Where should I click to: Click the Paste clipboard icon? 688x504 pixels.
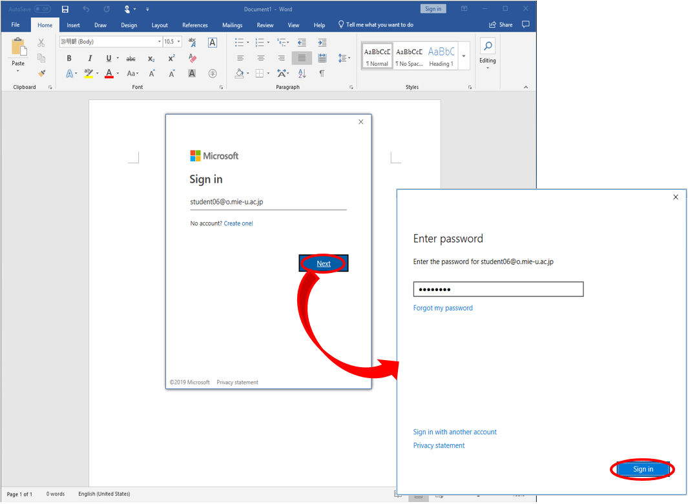click(x=19, y=47)
